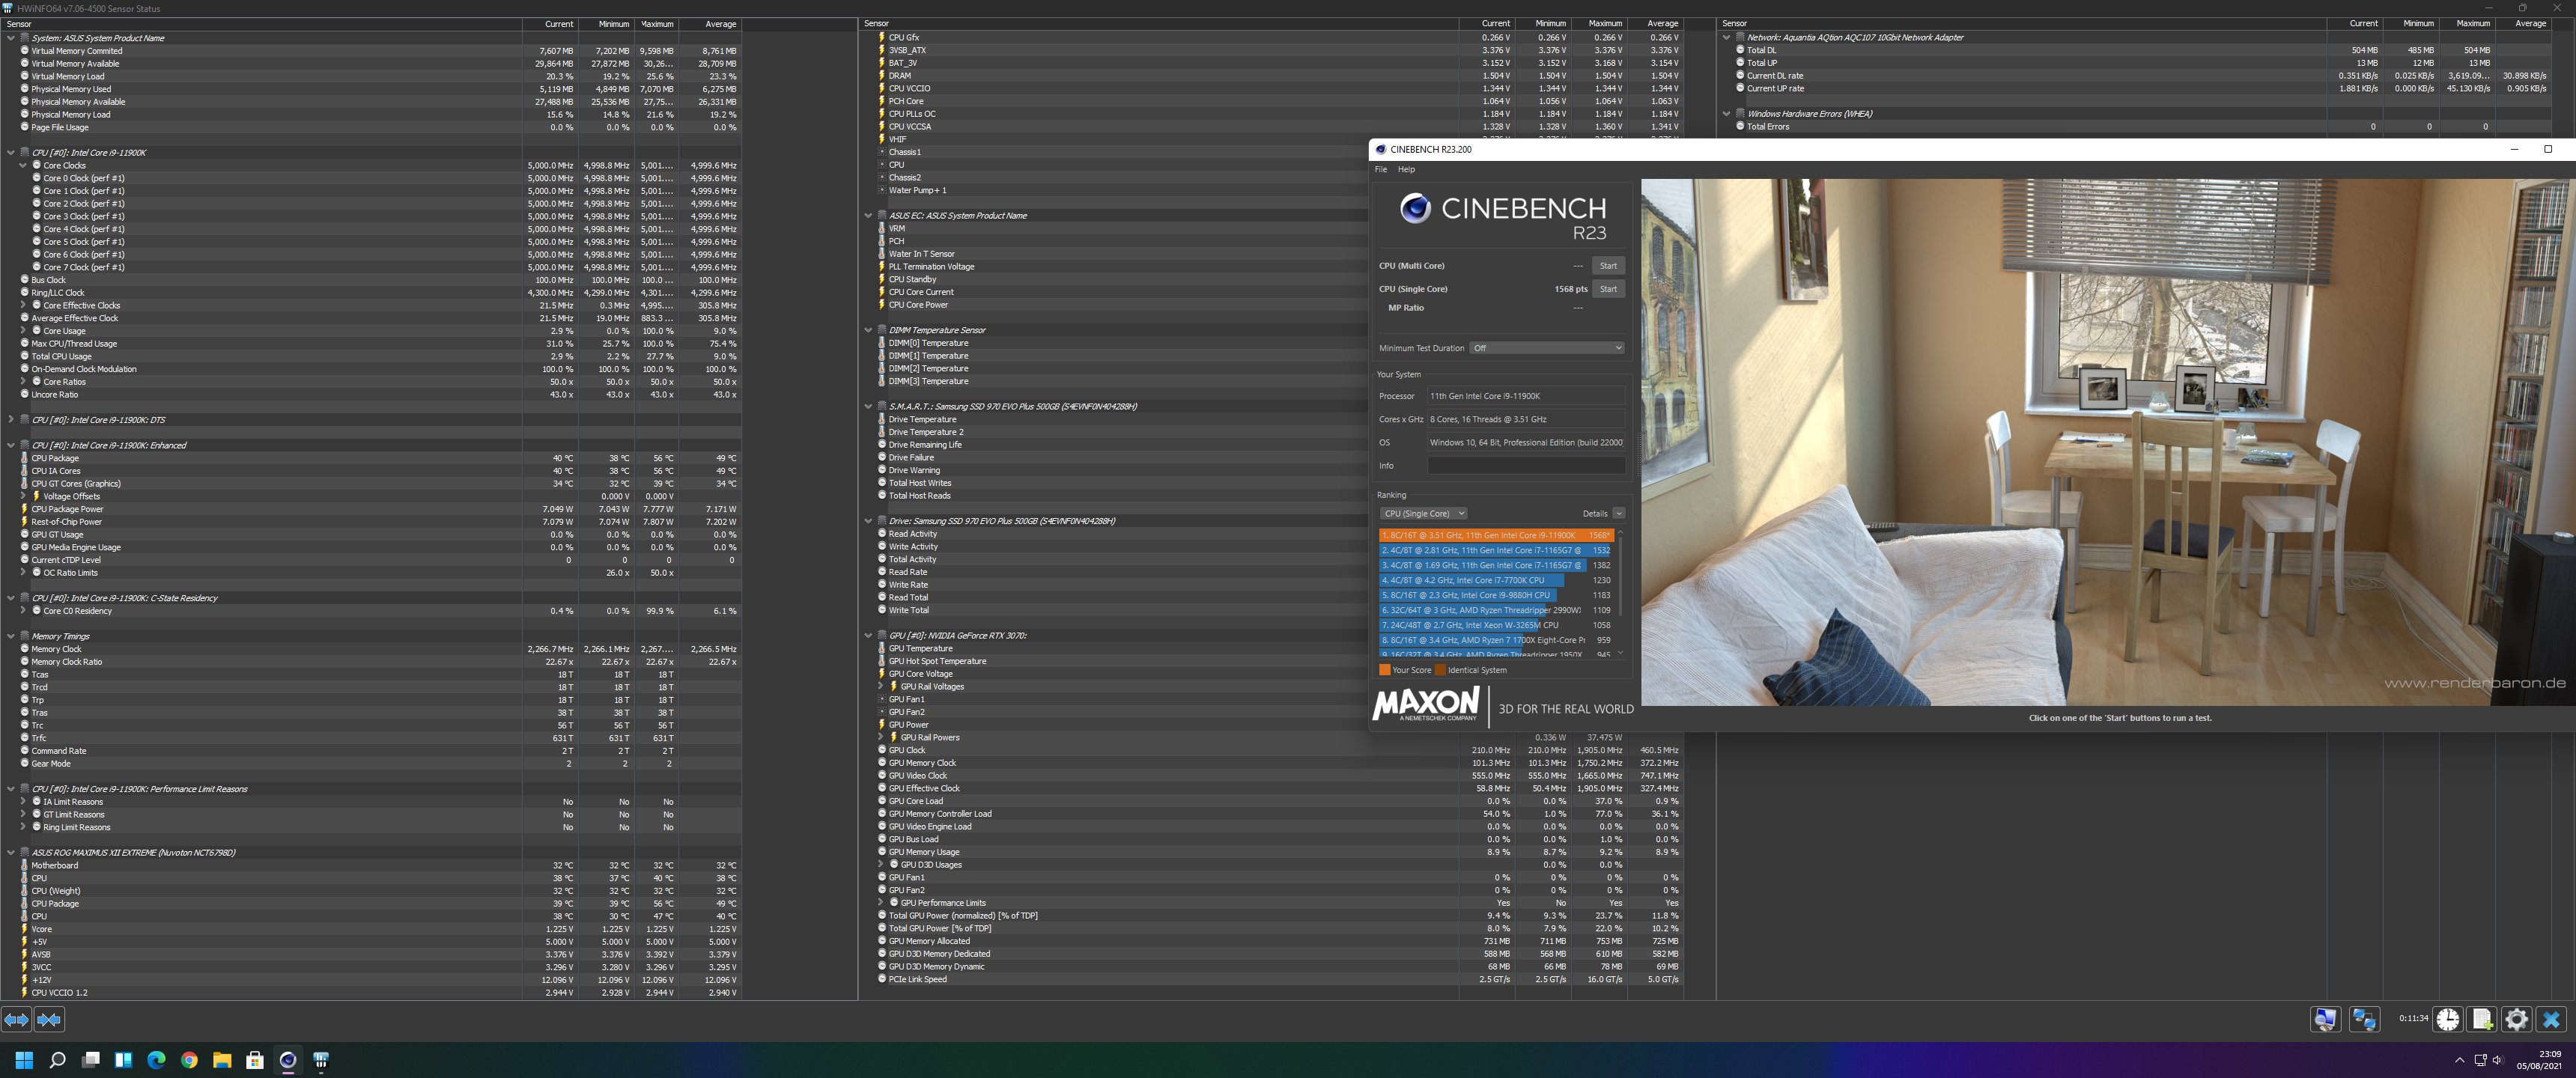This screenshot has height=1078, width=2576.
Task: Show hidden system tray icons
Action: coord(2459,1060)
